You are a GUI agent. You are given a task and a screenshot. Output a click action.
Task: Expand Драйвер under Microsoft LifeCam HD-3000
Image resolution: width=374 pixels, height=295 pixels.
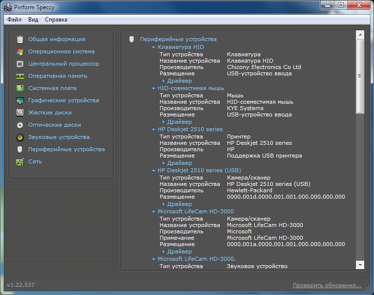(164, 252)
